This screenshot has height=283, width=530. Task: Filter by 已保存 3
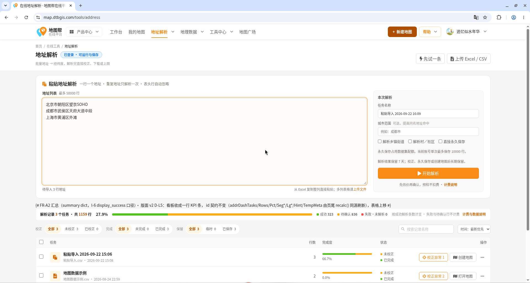pos(229,229)
